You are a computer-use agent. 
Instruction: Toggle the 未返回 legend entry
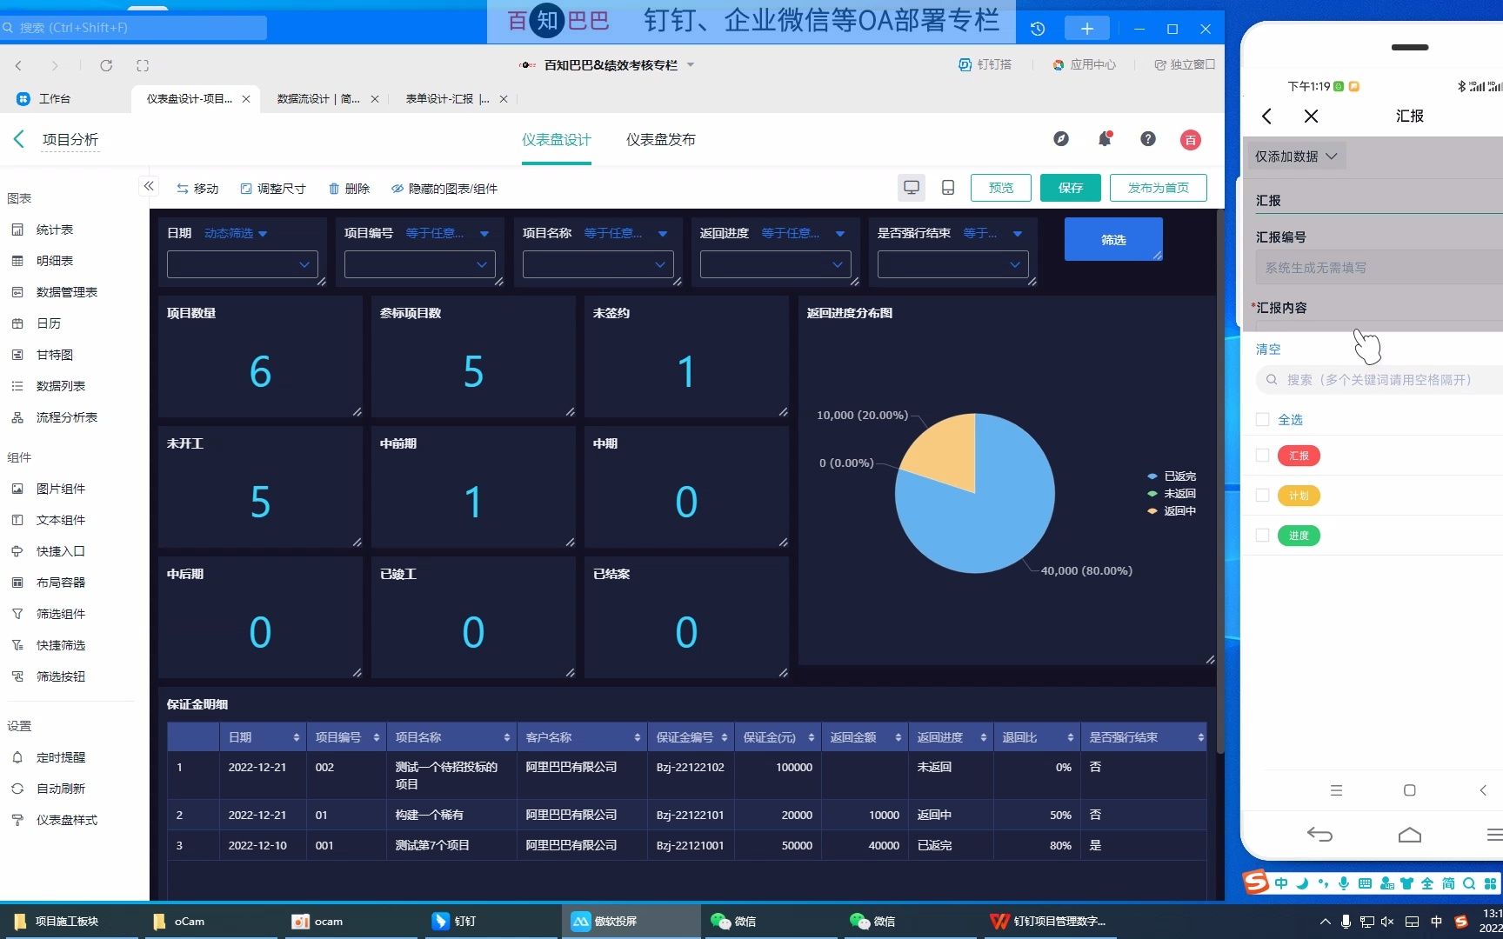[1172, 494]
